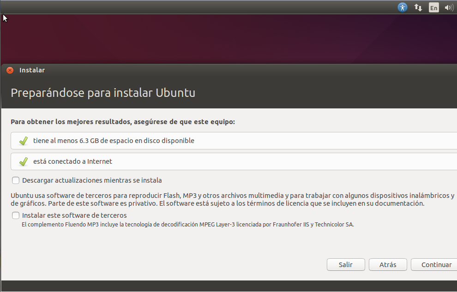Click the green check beside Internet connection
457x292 pixels.
pyautogui.click(x=24, y=161)
